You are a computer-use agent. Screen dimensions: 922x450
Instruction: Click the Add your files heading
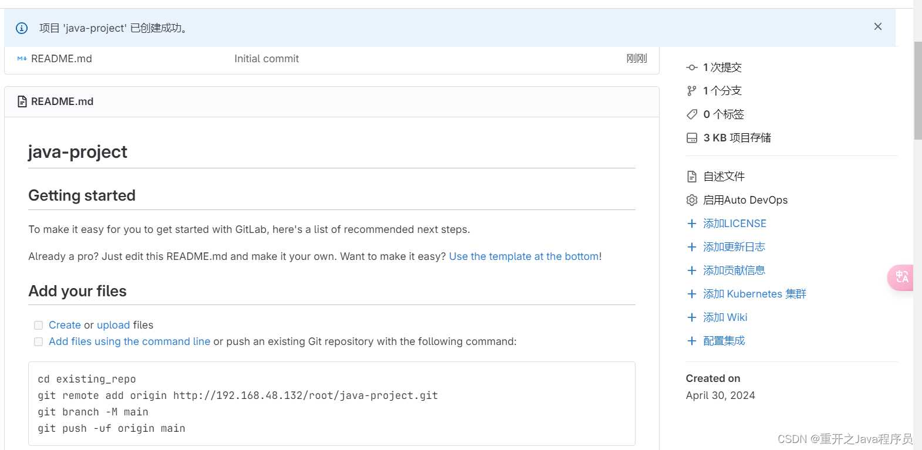click(x=77, y=291)
